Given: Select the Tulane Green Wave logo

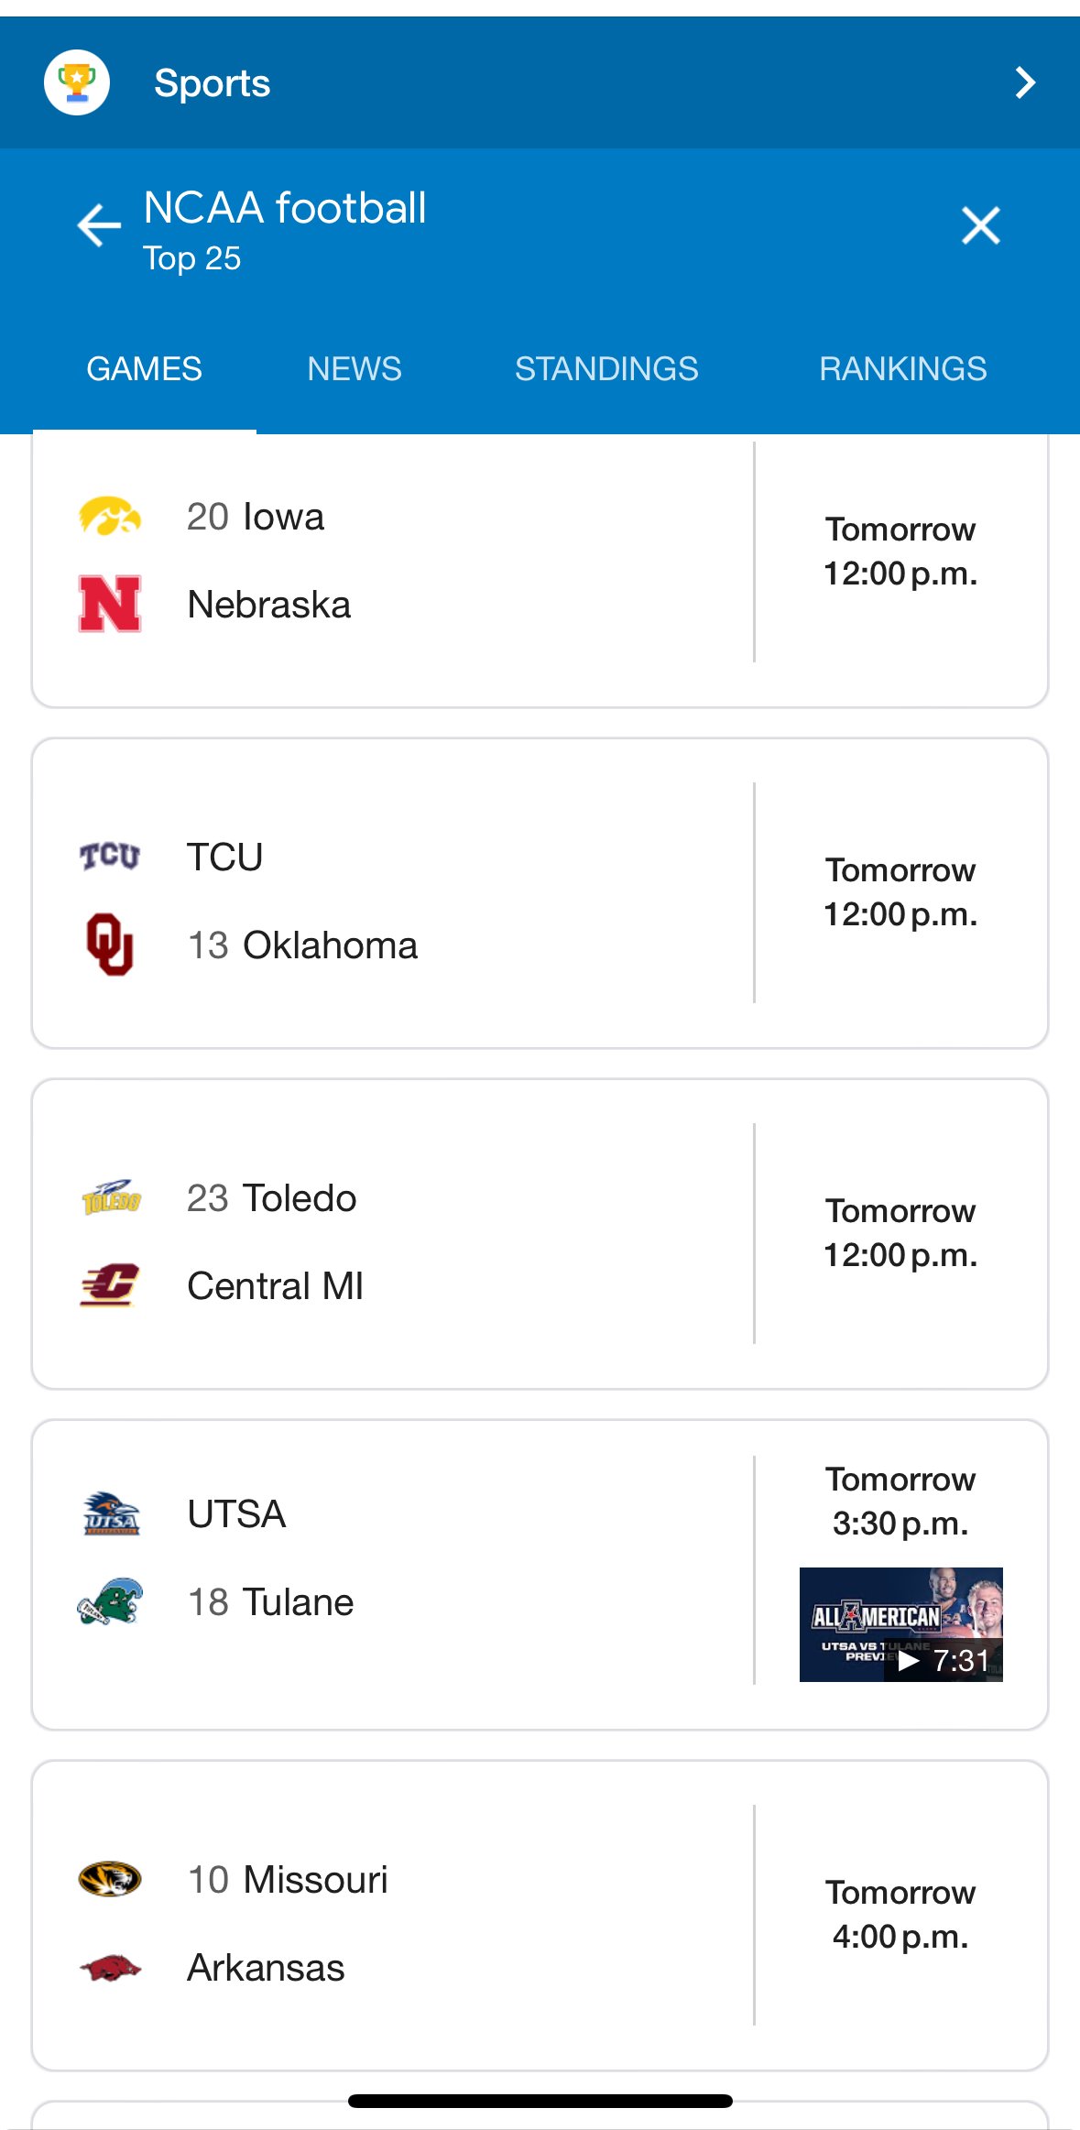Looking at the screenshot, I should tap(110, 1601).
